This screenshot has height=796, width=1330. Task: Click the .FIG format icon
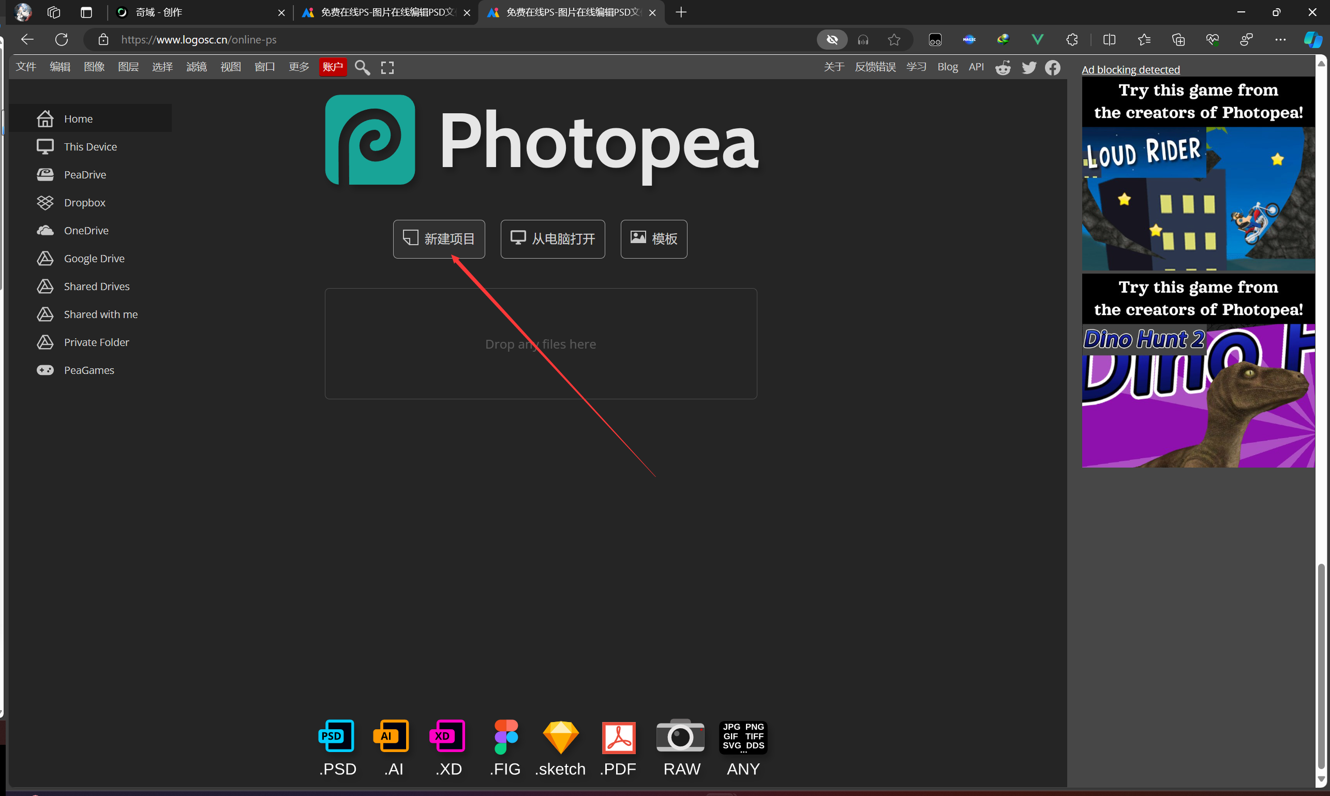click(506, 738)
